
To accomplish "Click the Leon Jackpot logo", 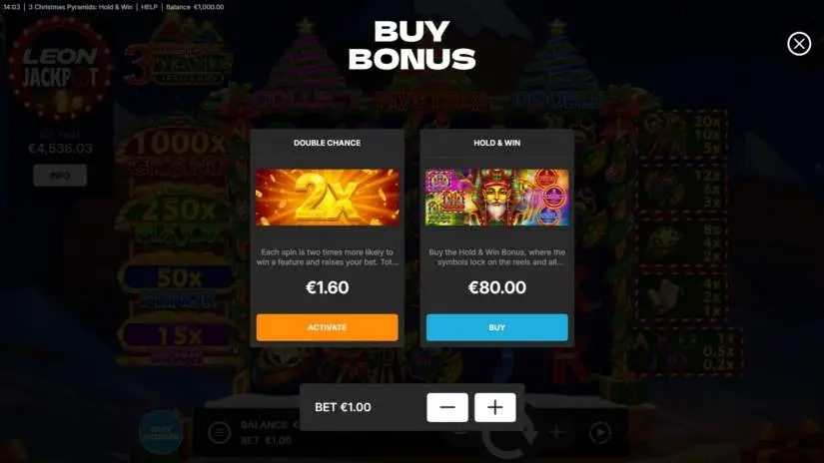I will coord(60,67).
